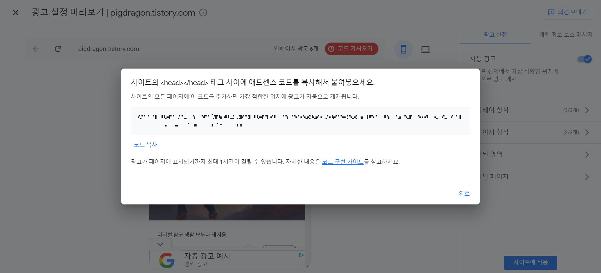Image resolution: width=601 pixels, height=273 pixels.
Task: Click 완료 to finish the dialog
Action: click(464, 193)
